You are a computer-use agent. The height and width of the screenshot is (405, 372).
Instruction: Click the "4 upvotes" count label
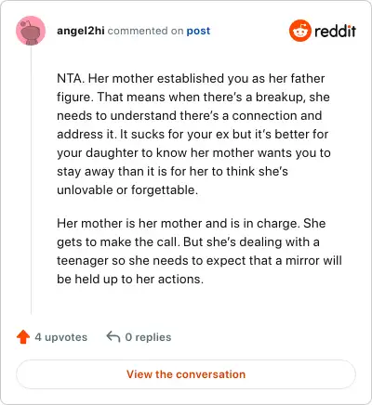click(61, 337)
